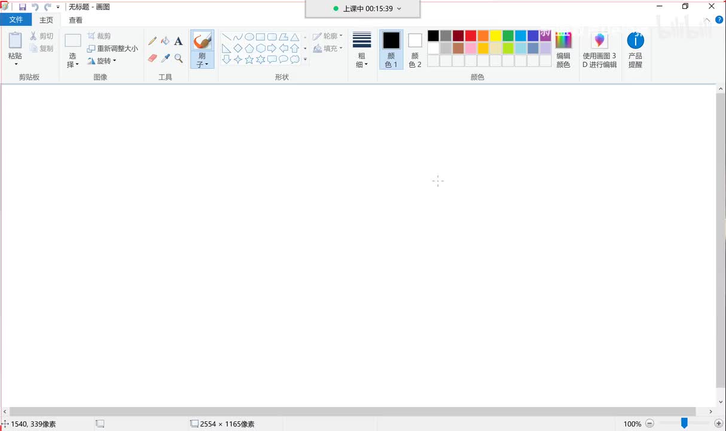Click Edit with Paint 3D button
The height and width of the screenshot is (431, 726).
coord(600,50)
